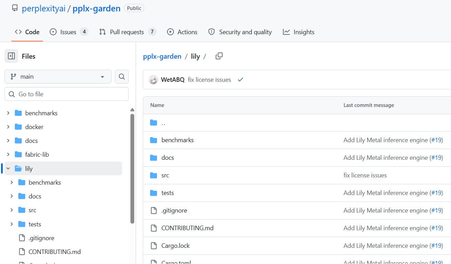Click the repository icon beside perplexityai
The image size is (451, 264).
(x=14, y=8)
